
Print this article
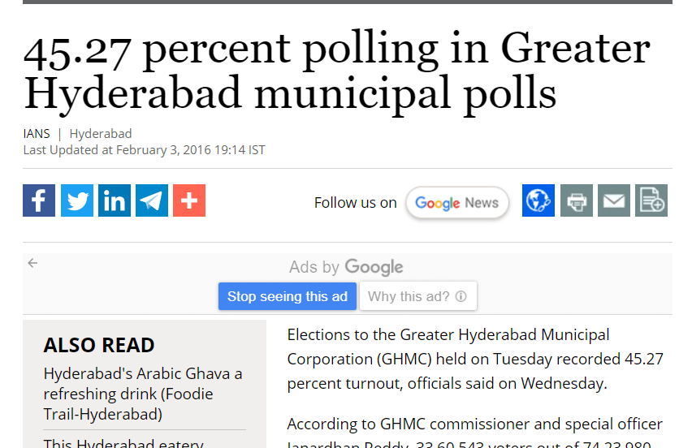(x=577, y=200)
